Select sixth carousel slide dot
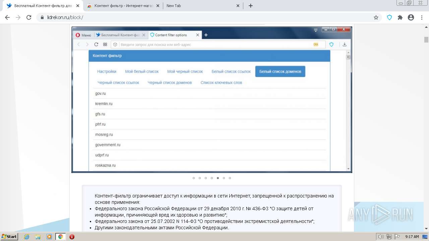Image resolution: width=429 pixels, height=241 pixels. [224, 178]
